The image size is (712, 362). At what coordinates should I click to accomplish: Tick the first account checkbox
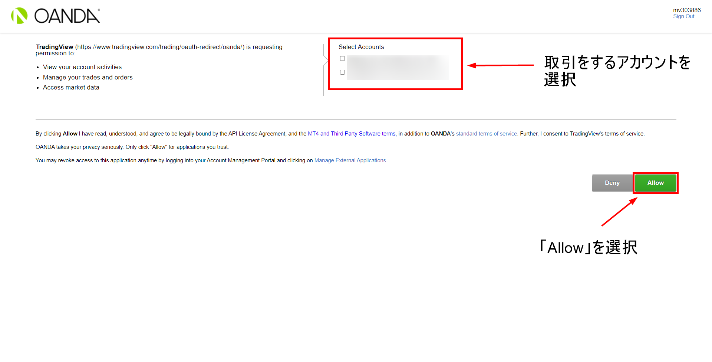[342, 59]
